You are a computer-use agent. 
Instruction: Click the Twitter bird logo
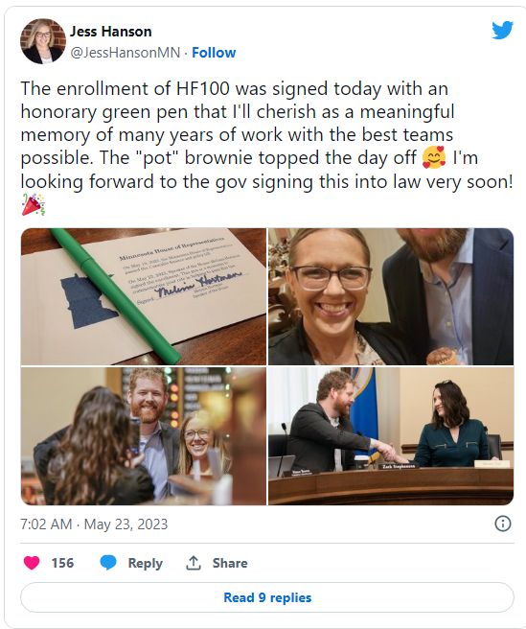[x=502, y=30]
